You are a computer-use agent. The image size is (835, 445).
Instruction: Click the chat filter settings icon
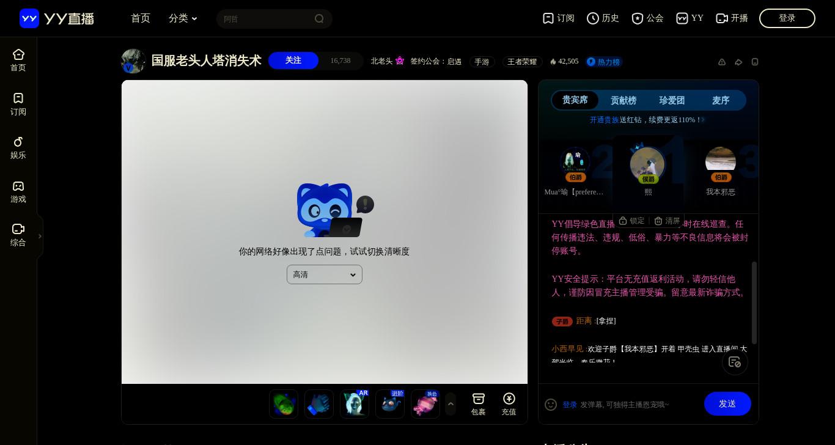tap(735, 362)
